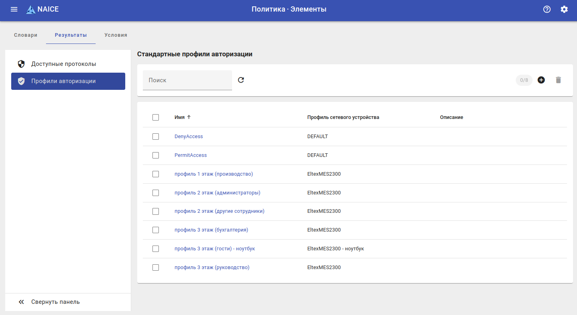This screenshot has width=577, height=315.
Task: Open the help question mark icon
Action: click(x=547, y=9)
